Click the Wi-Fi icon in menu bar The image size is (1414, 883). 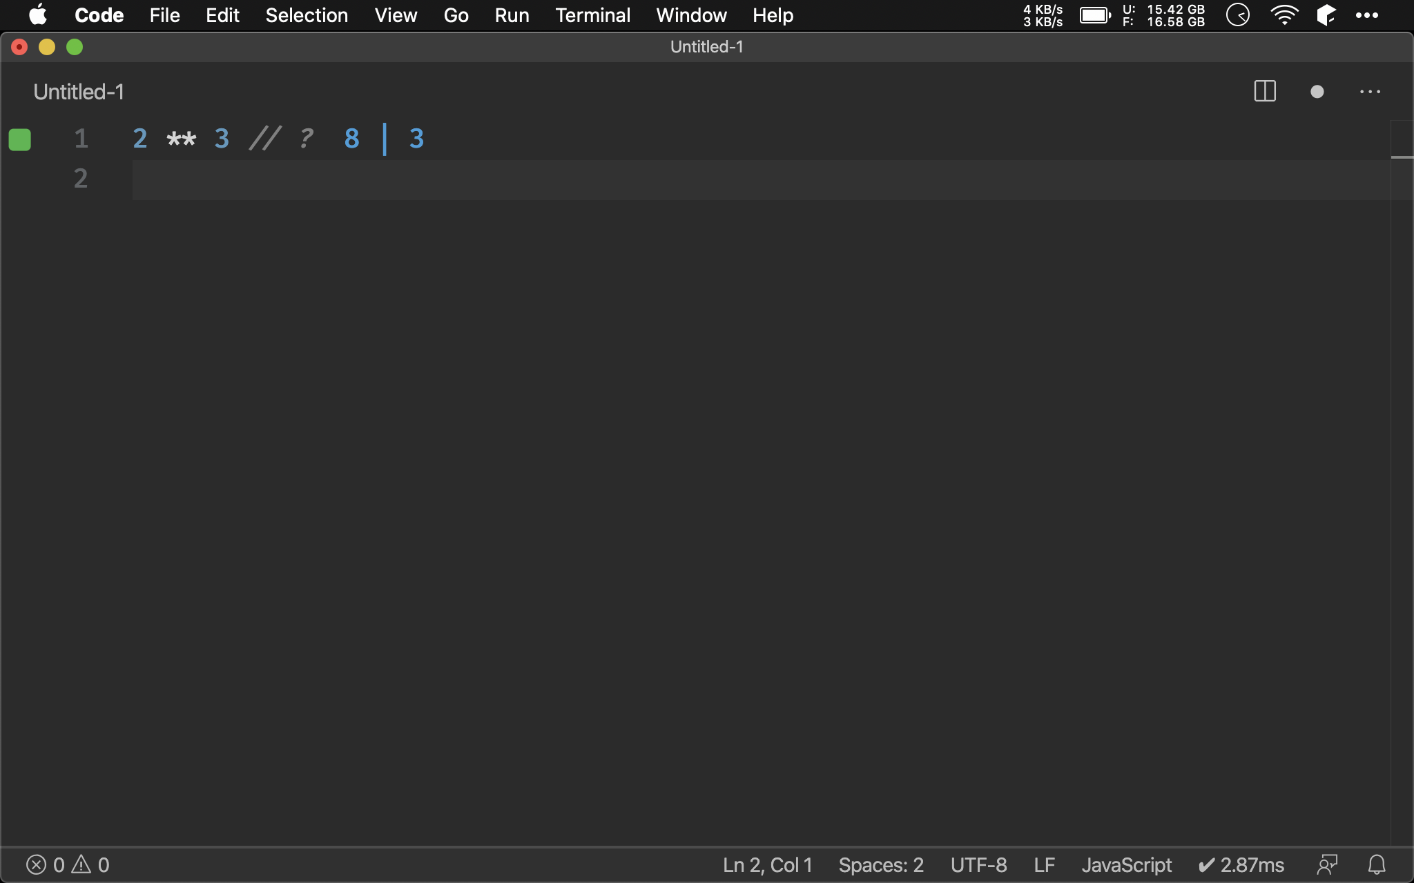click(1284, 15)
